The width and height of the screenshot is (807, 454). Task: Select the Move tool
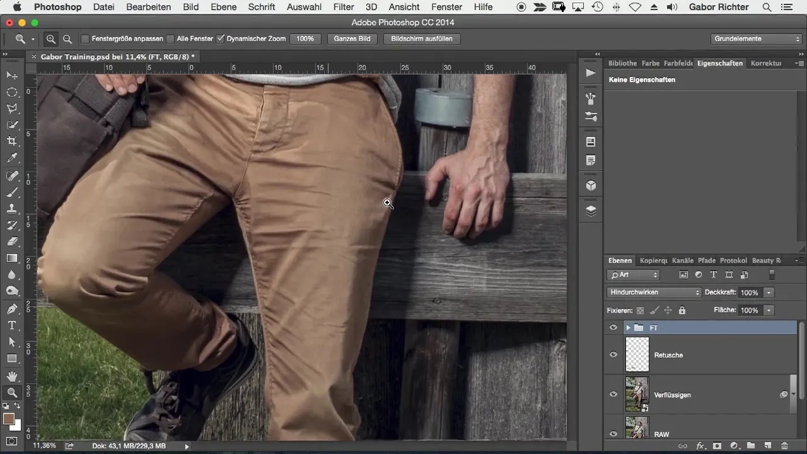point(11,76)
